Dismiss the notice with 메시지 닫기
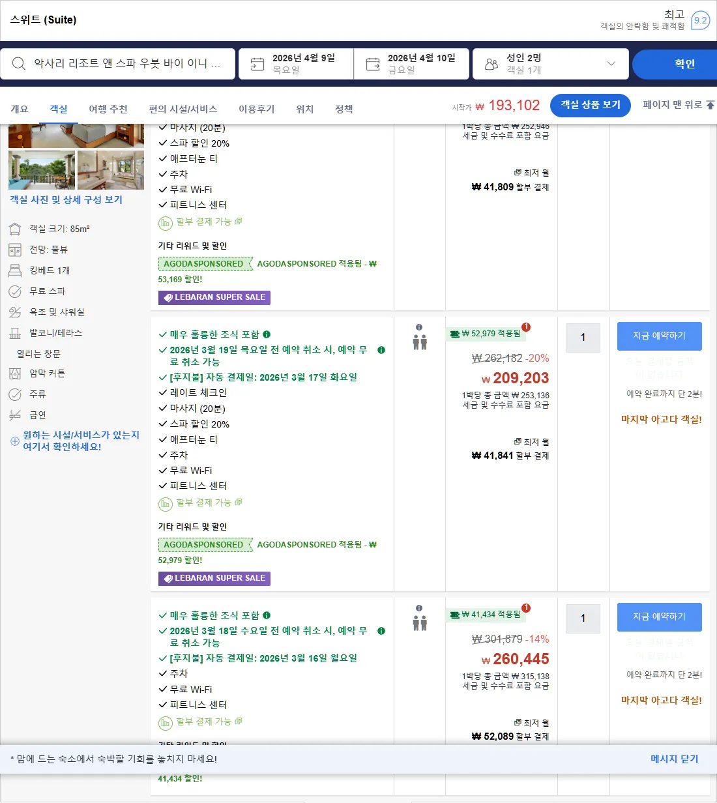This screenshot has height=803, width=717. coord(675,759)
